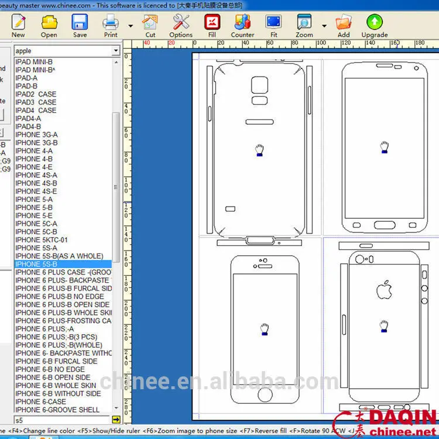Open a file with the Open icon
Image resolution: width=439 pixels, height=439 pixels.
(x=49, y=23)
